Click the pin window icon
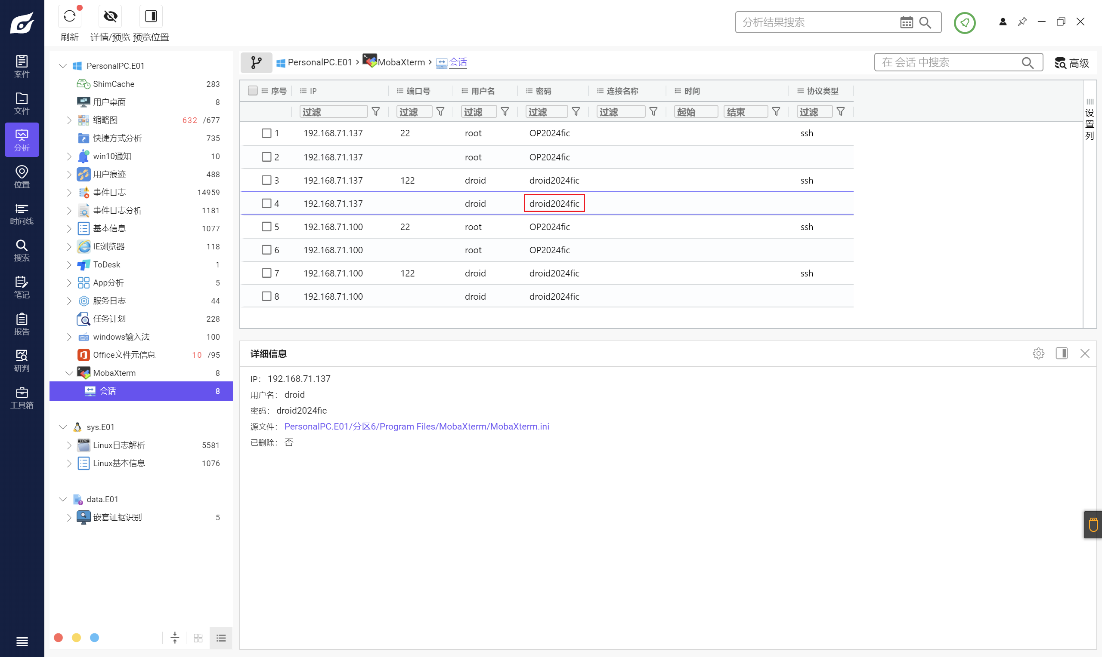The image size is (1102, 657). tap(1022, 21)
